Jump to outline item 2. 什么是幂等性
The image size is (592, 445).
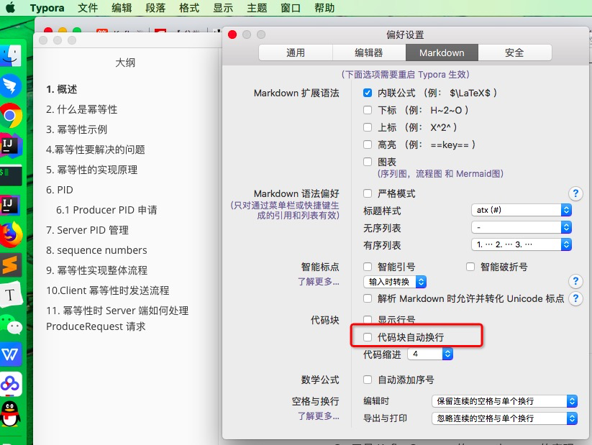[x=81, y=109]
